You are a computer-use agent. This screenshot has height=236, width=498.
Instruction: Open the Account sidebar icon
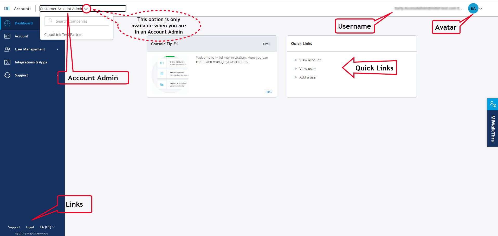pyautogui.click(x=7, y=36)
